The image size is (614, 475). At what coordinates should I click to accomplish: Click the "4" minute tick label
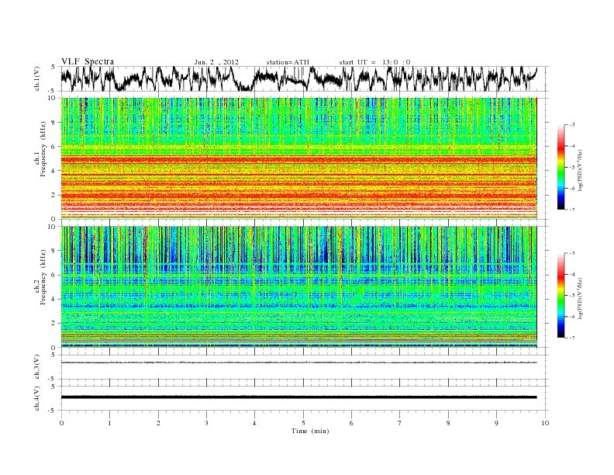(254, 423)
